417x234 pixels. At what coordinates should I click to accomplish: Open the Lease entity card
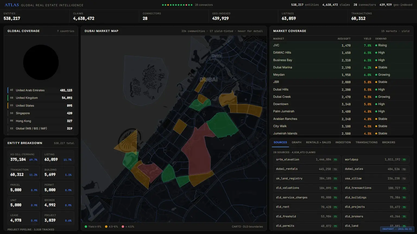(24, 218)
